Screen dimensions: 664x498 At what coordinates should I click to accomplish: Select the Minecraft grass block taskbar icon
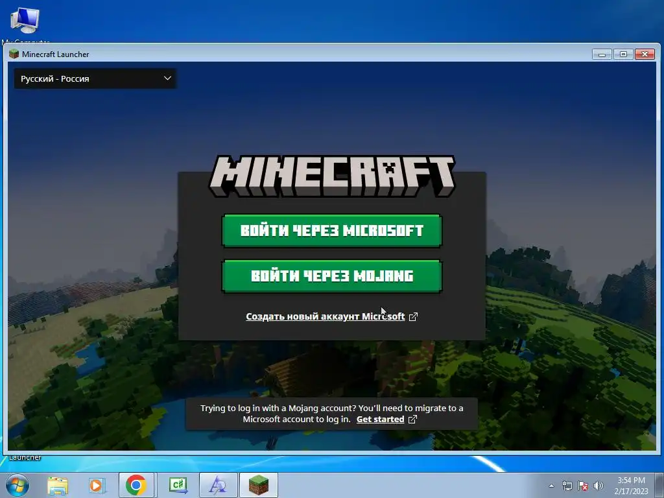pyautogui.click(x=258, y=485)
